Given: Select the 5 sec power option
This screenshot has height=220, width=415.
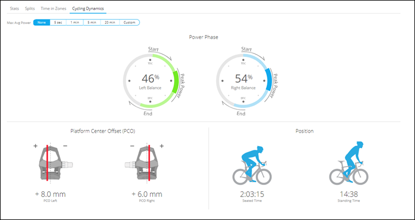Looking at the screenshot, I should pyautogui.click(x=58, y=22).
